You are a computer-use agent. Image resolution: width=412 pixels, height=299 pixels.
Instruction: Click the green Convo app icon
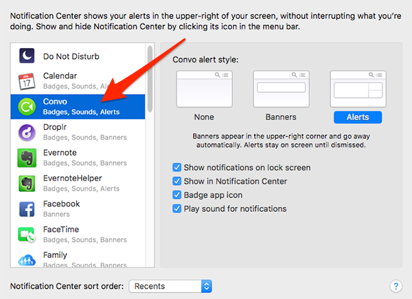[x=27, y=106]
